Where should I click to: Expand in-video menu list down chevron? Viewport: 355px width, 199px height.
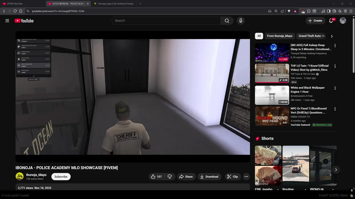coord(34,76)
